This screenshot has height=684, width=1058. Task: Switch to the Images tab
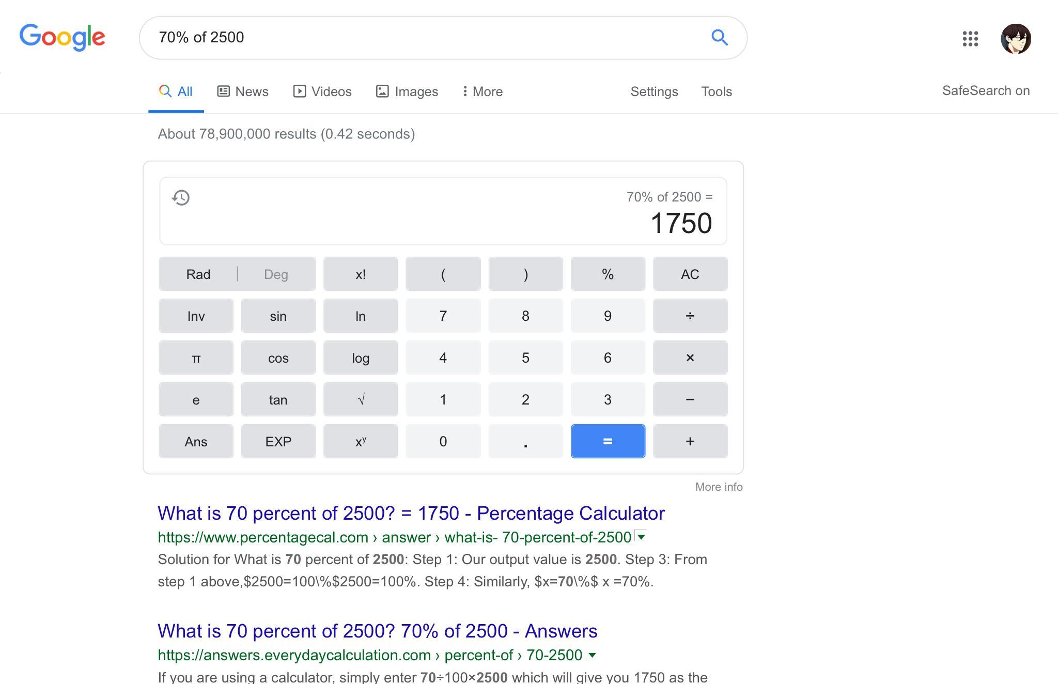click(x=407, y=91)
